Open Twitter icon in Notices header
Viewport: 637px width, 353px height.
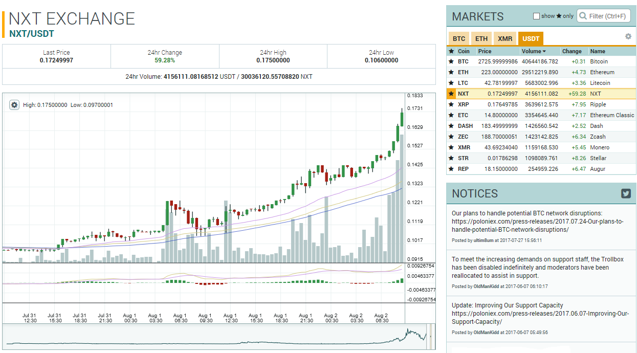pyautogui.click(x=626, y=193)
